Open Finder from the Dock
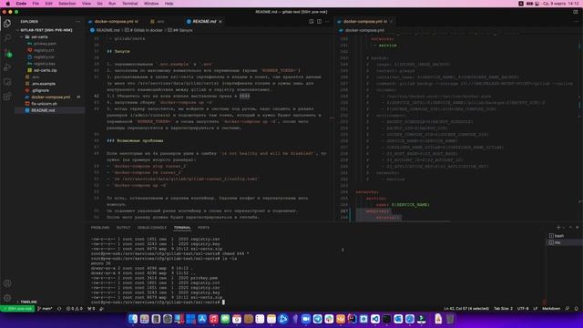This screenshot has width=583, height=328. [133, 319]
